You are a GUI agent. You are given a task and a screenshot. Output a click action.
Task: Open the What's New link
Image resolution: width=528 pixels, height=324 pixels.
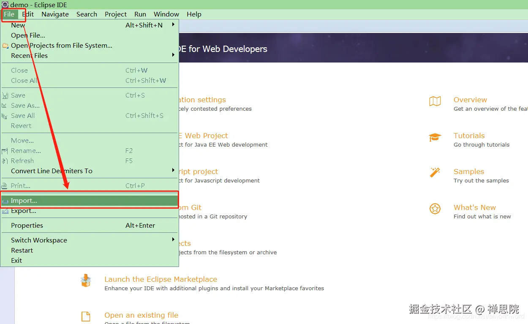pos(475,207)
